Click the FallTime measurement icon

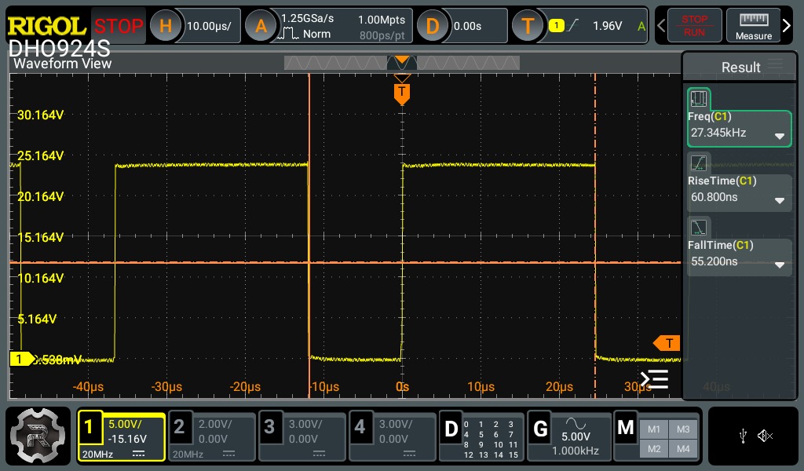pyautogui.click(x=699, y=228)
